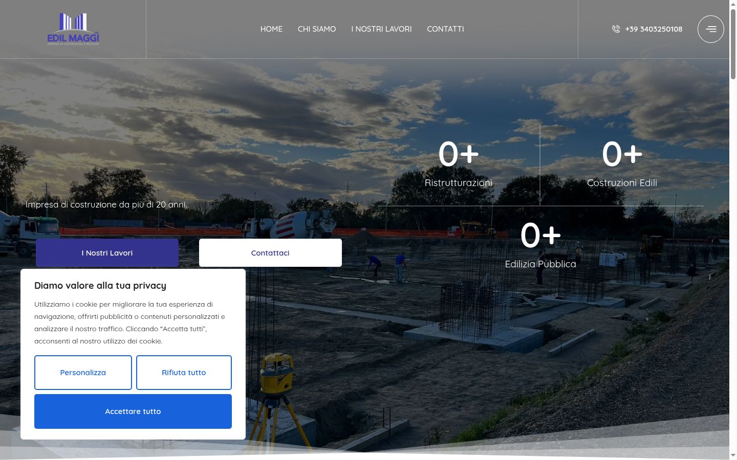The width and height of the screenshot is (737, 460).
Task: Click 'Impresa di costruzione da più di 20 anni' text
Action: click(x=106, y=204)
